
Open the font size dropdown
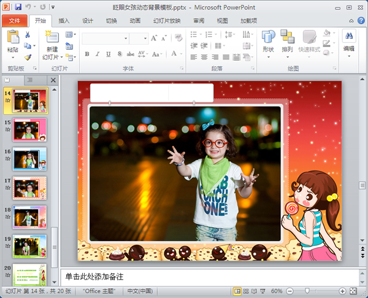click(x=145, y=38)
